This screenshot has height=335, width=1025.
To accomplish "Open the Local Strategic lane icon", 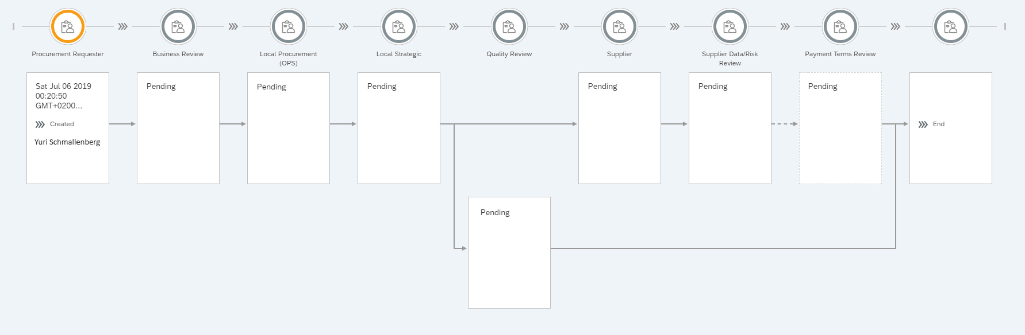I will [399, 26].
